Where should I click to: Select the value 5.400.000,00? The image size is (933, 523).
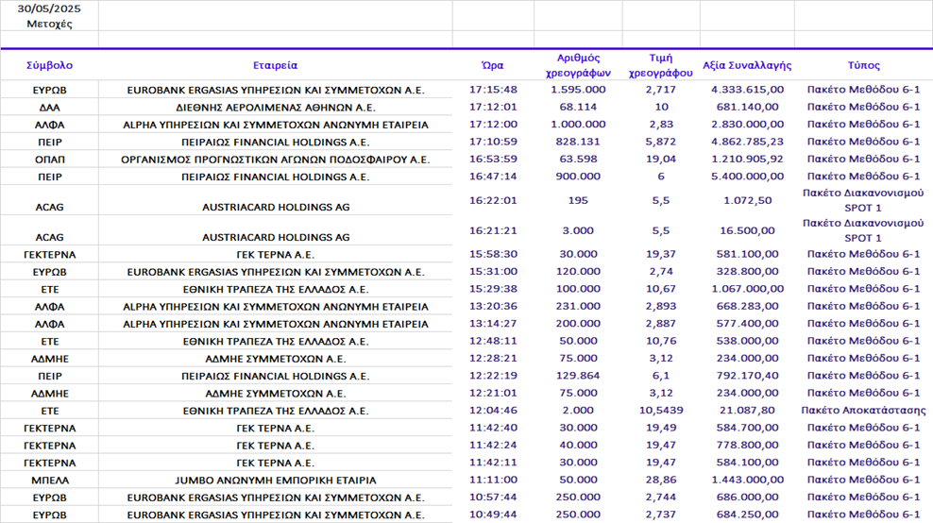[747, 177]
